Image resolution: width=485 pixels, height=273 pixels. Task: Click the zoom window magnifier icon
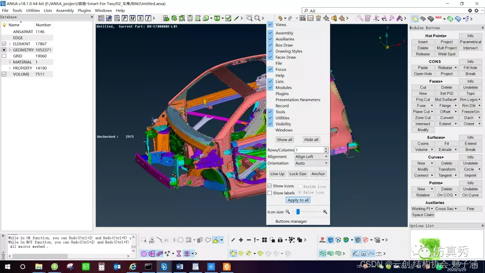pos(249,18)
